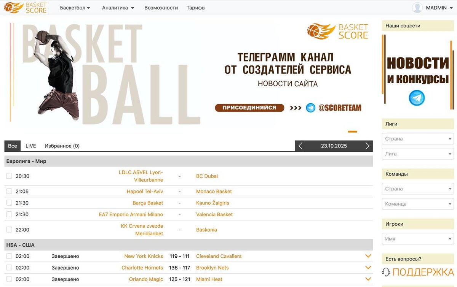Expand details for Knicks vs Cavaliers row
Screen dimensions: 457x287
click(368, 256)
